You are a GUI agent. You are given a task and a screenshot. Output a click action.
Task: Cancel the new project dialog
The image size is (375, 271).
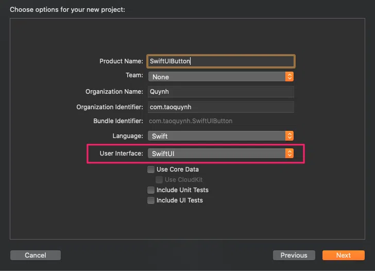pyautogui.click(x=36, y=255)
